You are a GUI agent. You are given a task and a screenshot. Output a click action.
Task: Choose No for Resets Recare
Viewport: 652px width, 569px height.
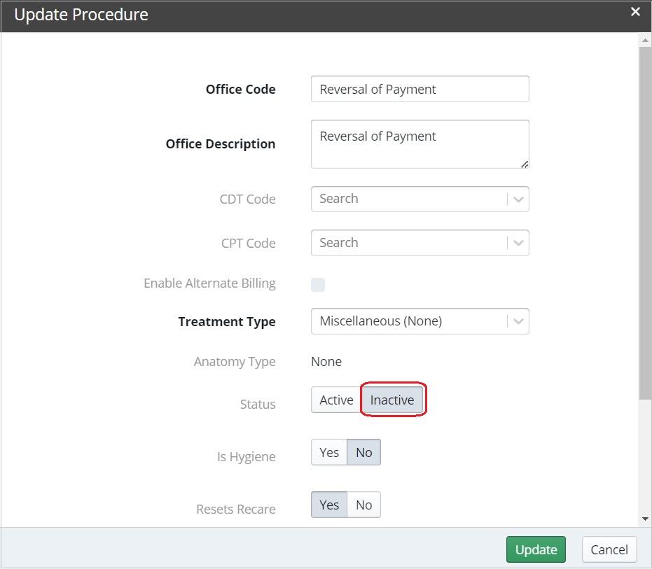(x=364, y=505)
